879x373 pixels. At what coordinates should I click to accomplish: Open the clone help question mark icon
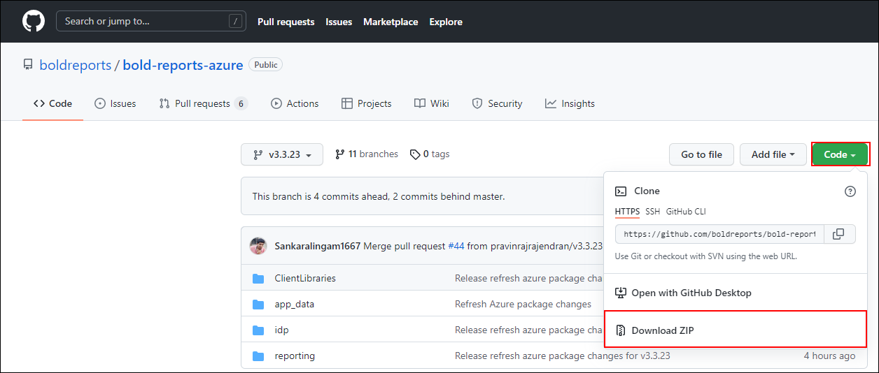[850, 191]
